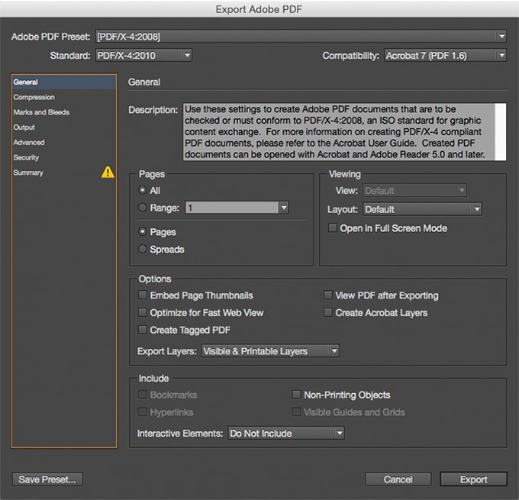Click the yellow warning icon beside Summary

pos(108,173)
